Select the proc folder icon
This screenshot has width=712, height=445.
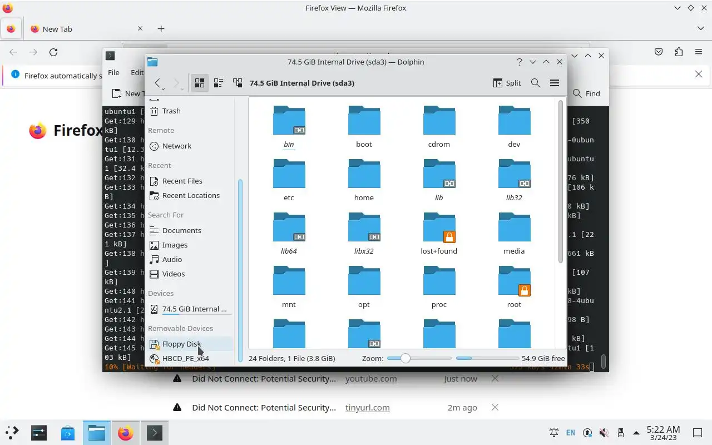tap(439, 280)
